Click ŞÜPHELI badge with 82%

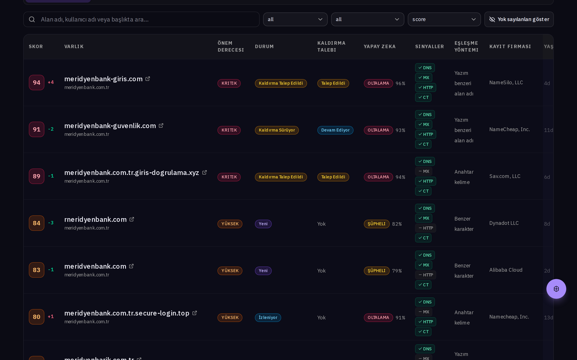376,224
